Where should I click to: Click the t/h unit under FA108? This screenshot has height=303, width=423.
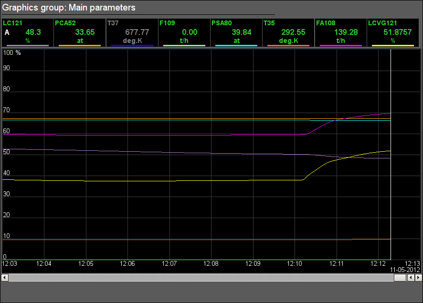pos(341,41)
